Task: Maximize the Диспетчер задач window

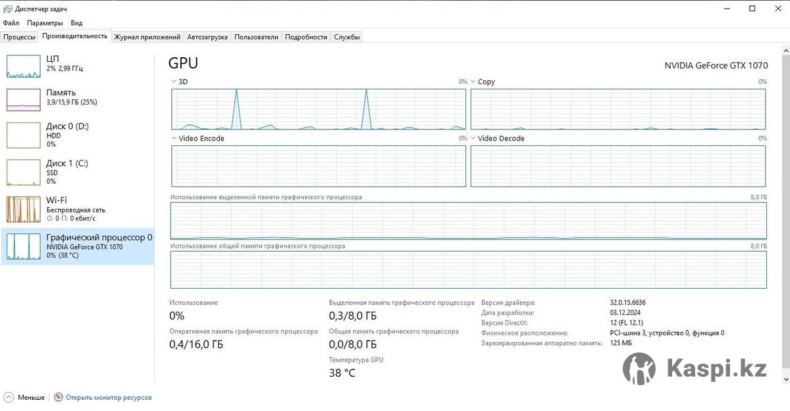Action: click(x=752, y=9)
